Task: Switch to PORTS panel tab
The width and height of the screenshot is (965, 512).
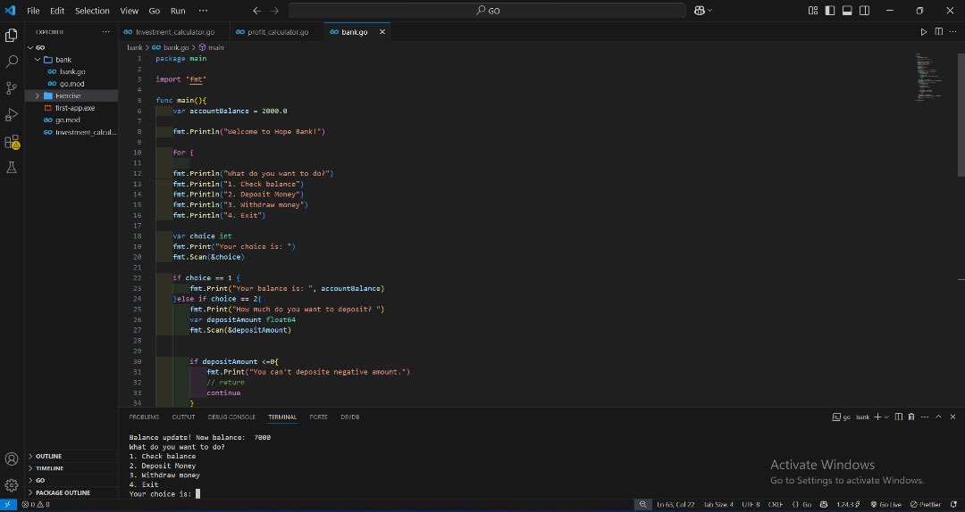Action: pos(318,417)
